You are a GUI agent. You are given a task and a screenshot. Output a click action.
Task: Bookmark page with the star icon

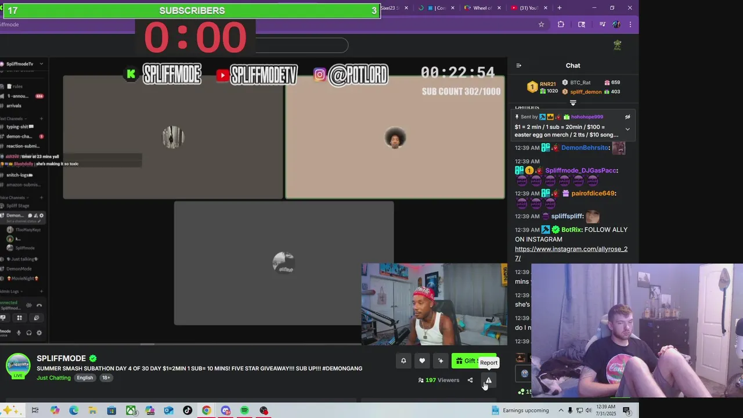[541, 24]
